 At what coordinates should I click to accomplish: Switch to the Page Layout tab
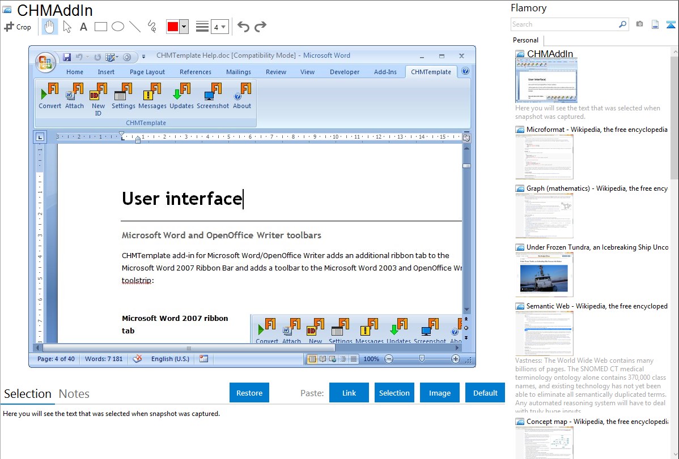(x=147, y=72)
